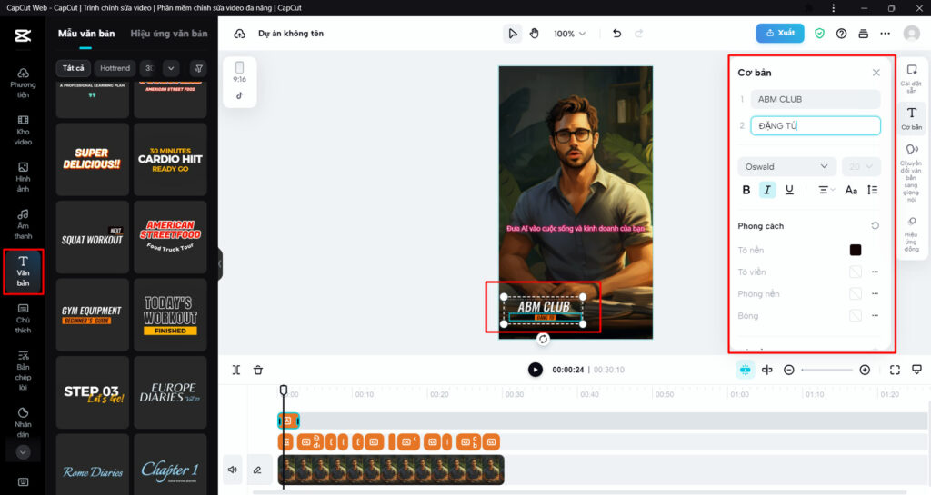Open the Oswald font dropdown
Image resolution: width=931 pixels, height=495 pixels.
point(786,166)
